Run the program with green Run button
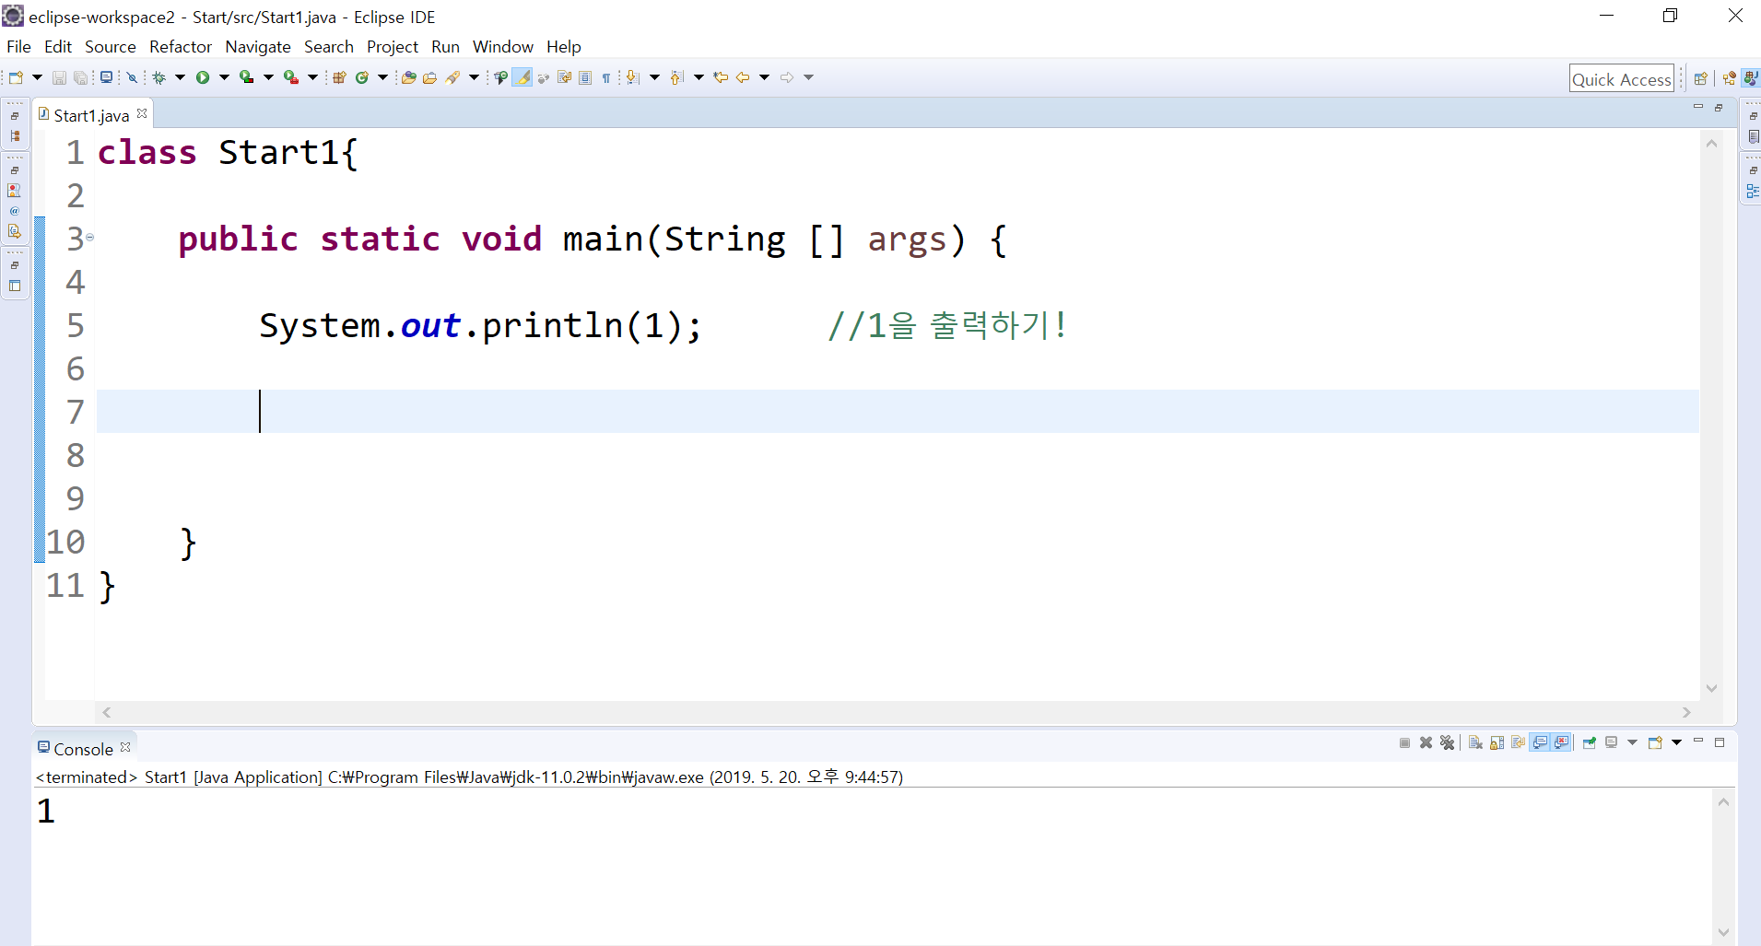Screen dimensions: 1761x946 (x=203, y=77)
